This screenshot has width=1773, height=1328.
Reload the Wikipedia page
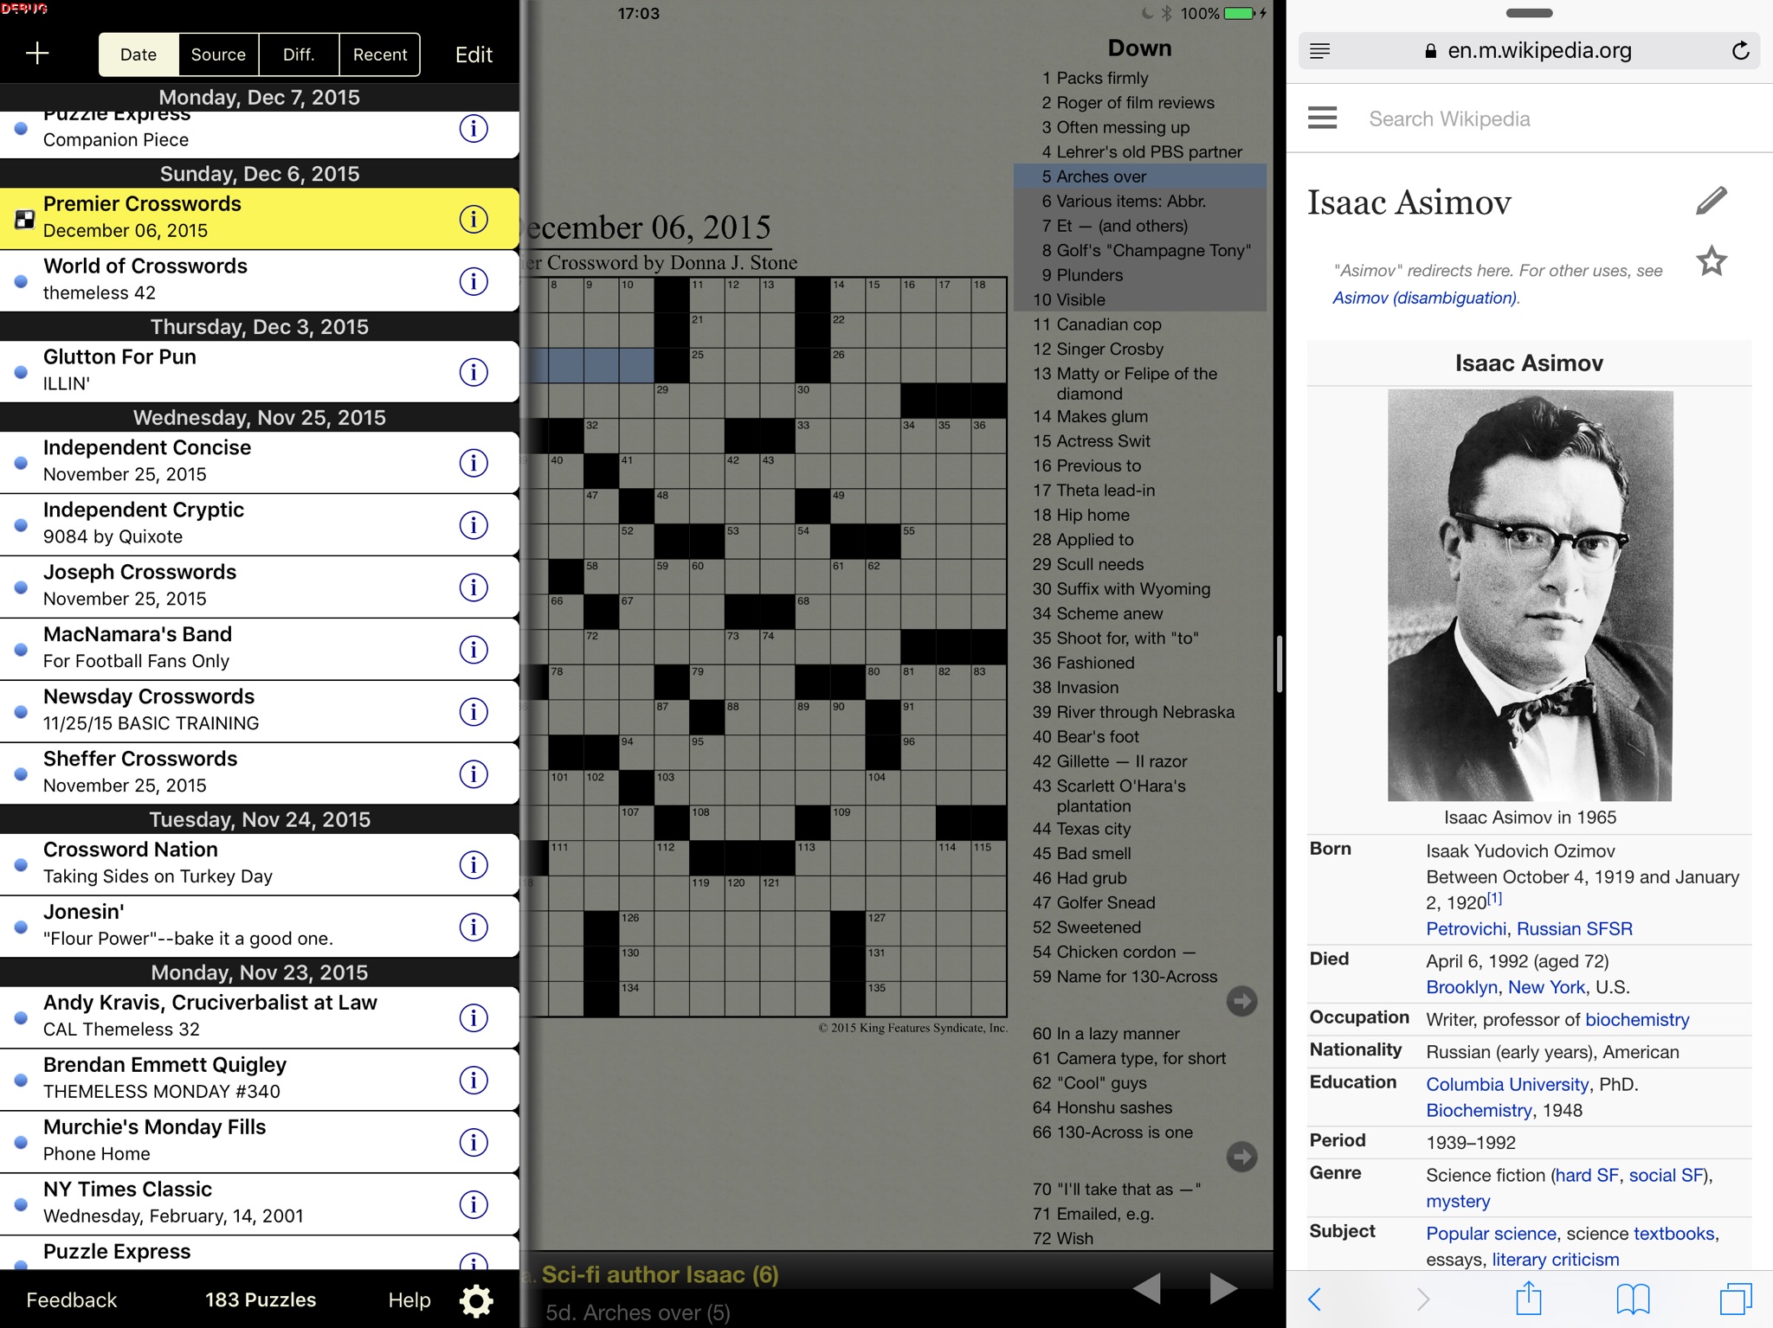coord(1740,51)
